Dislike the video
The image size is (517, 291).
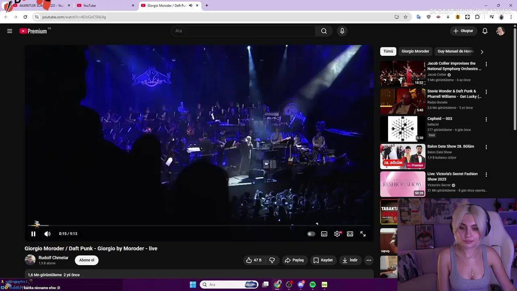pyautogui.click(x=272, y=260)
